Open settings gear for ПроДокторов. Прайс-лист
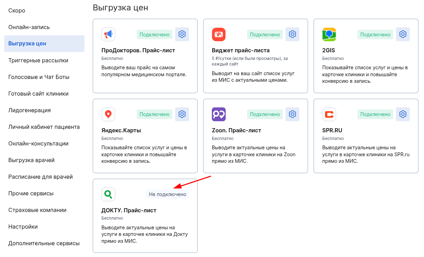Image resolution: width=424 pixels, height=257 pixels. [182, 34]
